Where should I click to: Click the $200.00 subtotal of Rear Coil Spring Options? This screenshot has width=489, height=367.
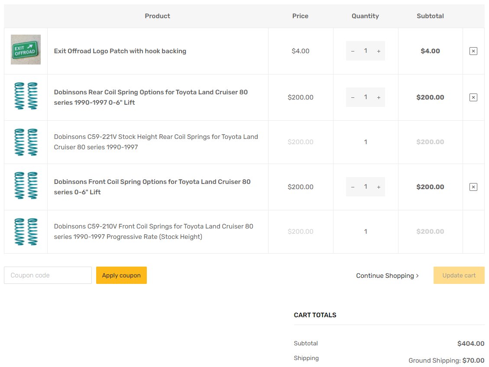point(431,97)
